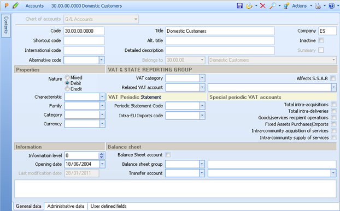Viewport: 340px width, 211px height.
Task: Switch to the User defined fields tab
Action: (x=108, y=206)
